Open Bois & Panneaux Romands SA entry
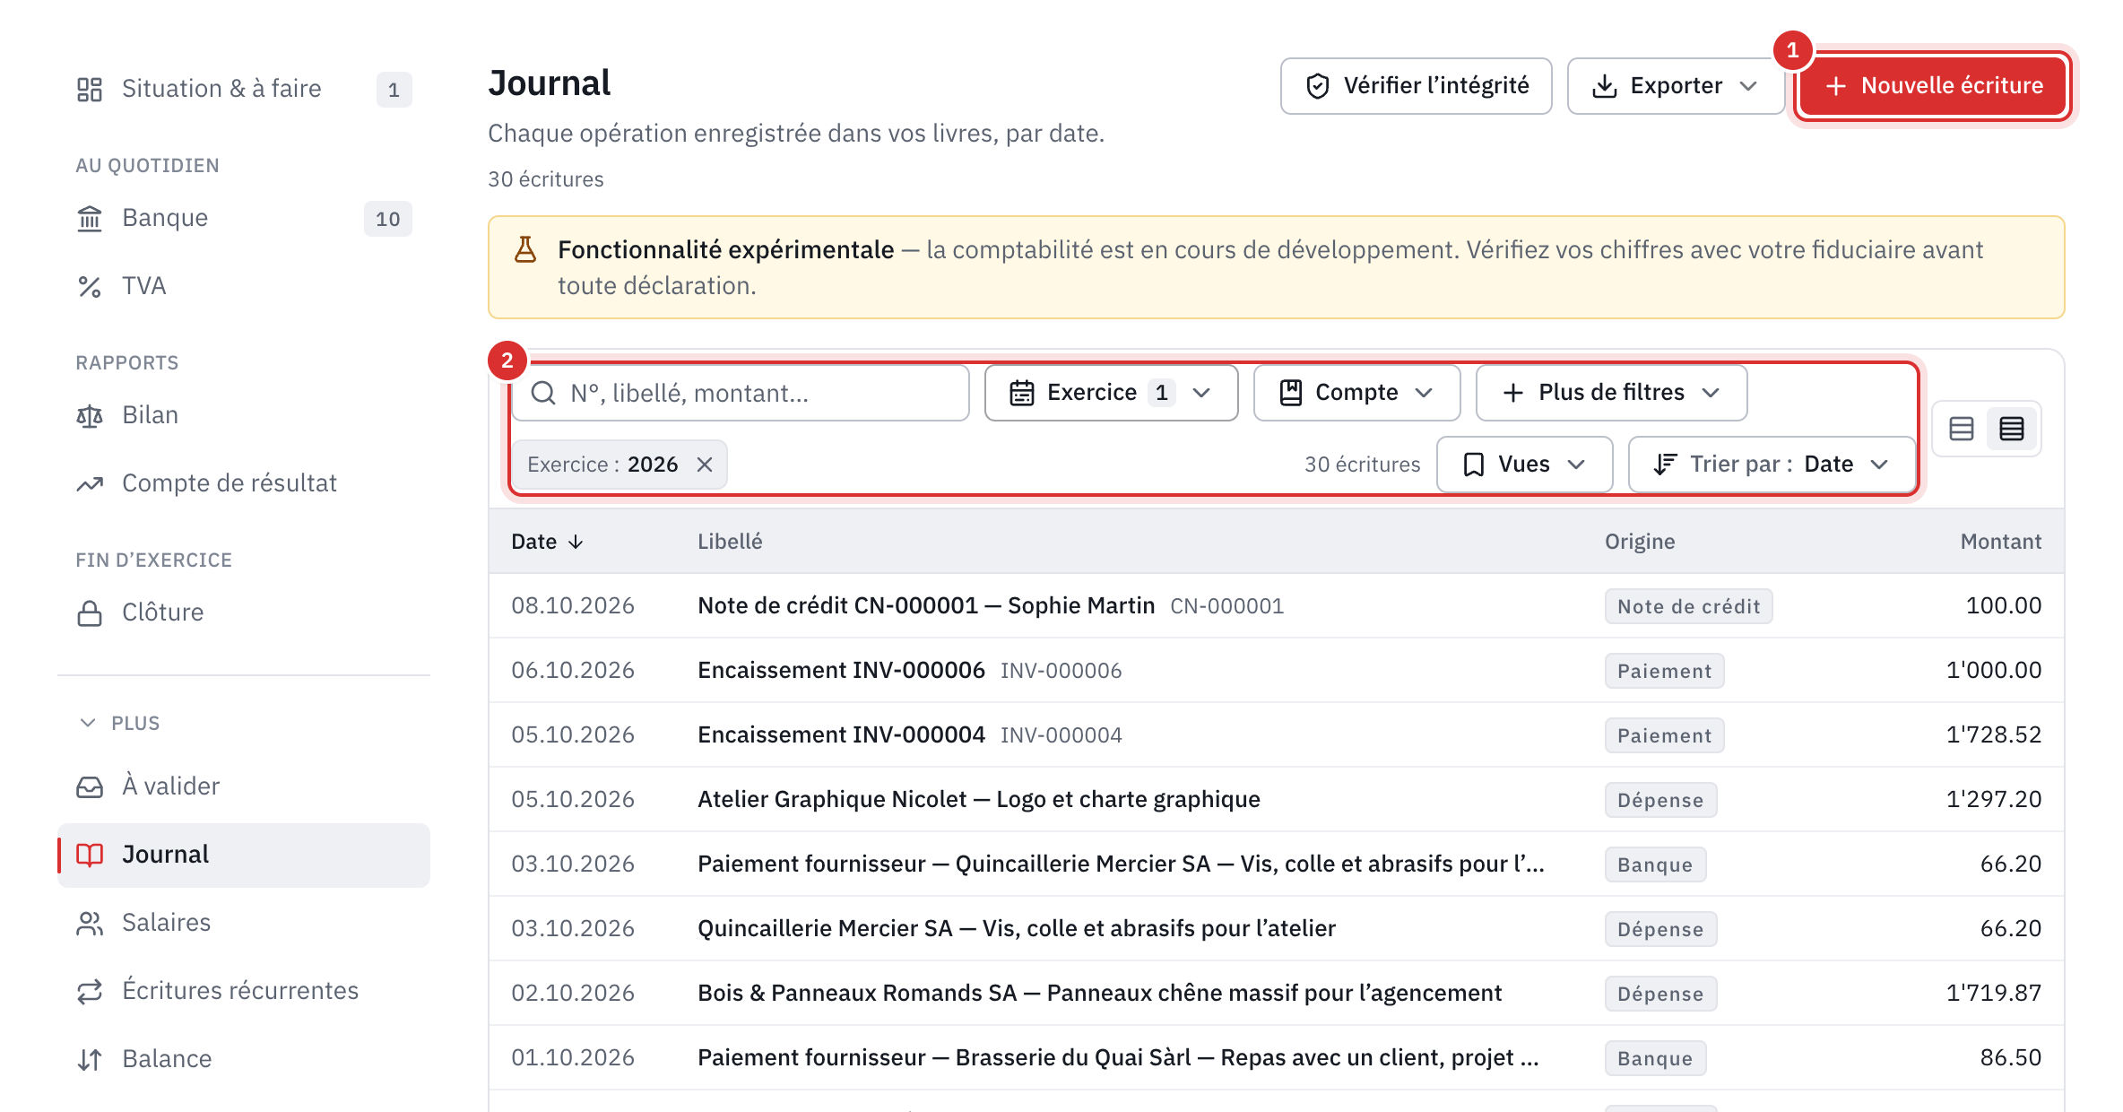2123x1112 pixels. (x=1276, y=994)
